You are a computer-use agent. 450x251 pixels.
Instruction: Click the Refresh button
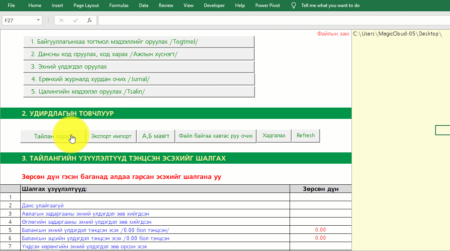click(x=306, y=136)
